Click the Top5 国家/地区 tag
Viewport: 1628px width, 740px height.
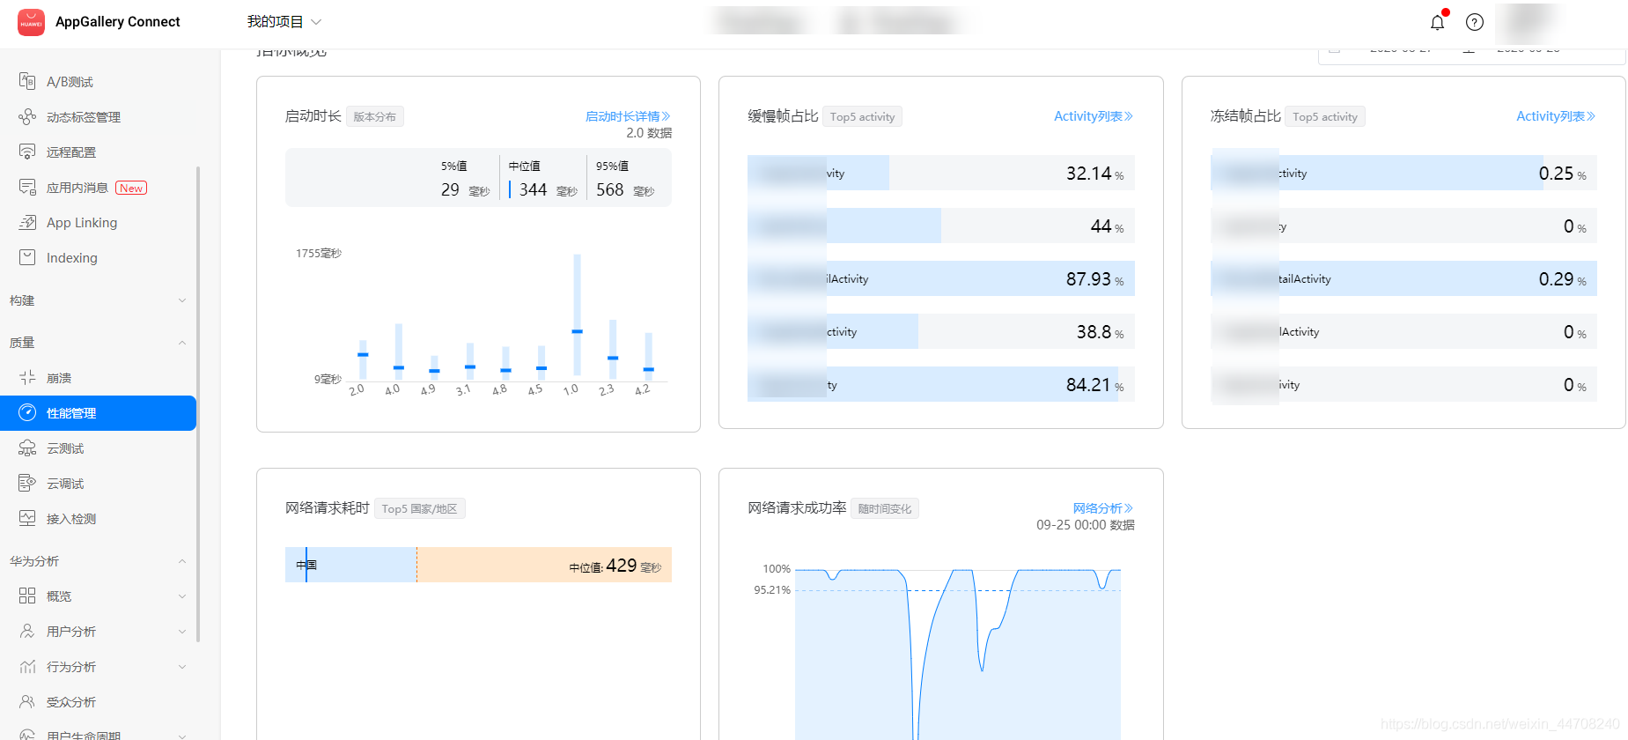pos(420,508)
